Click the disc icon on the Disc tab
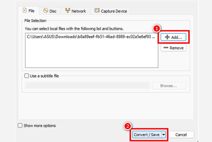 pos(45,11)
